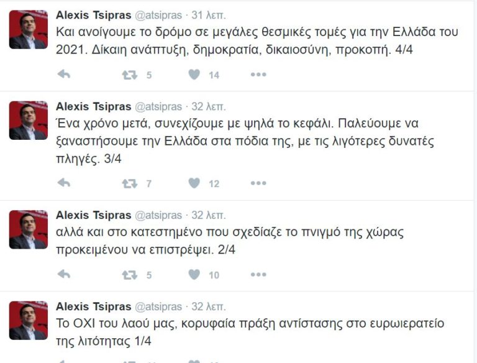
Task: Click the 32 λεπ. timestamp on the 3/4 tweet
Action: pos(209,106)
